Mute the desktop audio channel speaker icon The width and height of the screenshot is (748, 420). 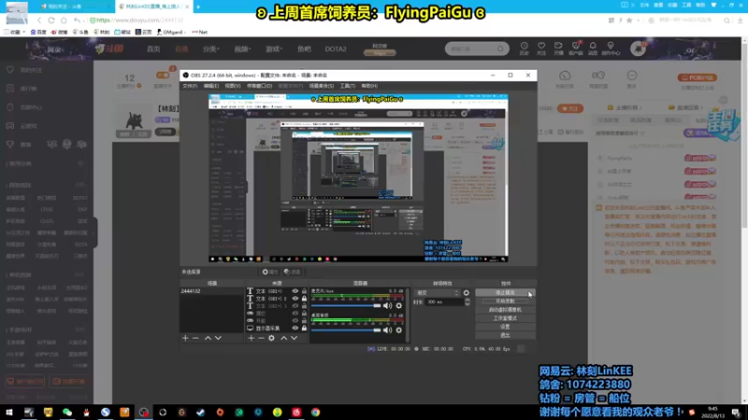tap(387, 330)
